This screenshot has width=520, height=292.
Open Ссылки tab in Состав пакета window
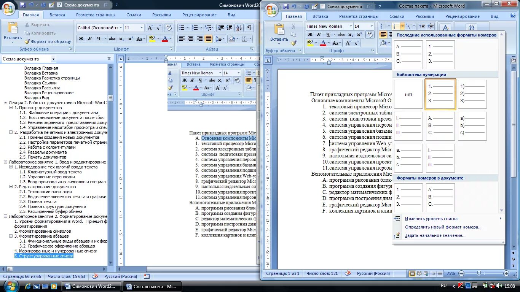coord(397,16)
